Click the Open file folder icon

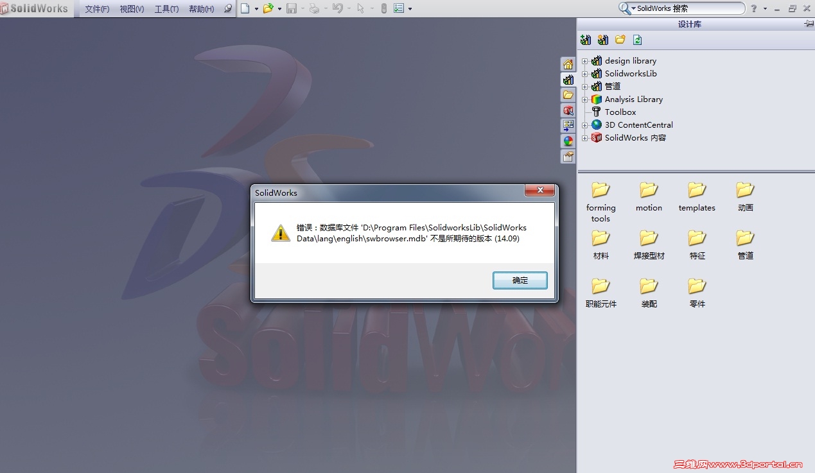click(x=268, y=8)
